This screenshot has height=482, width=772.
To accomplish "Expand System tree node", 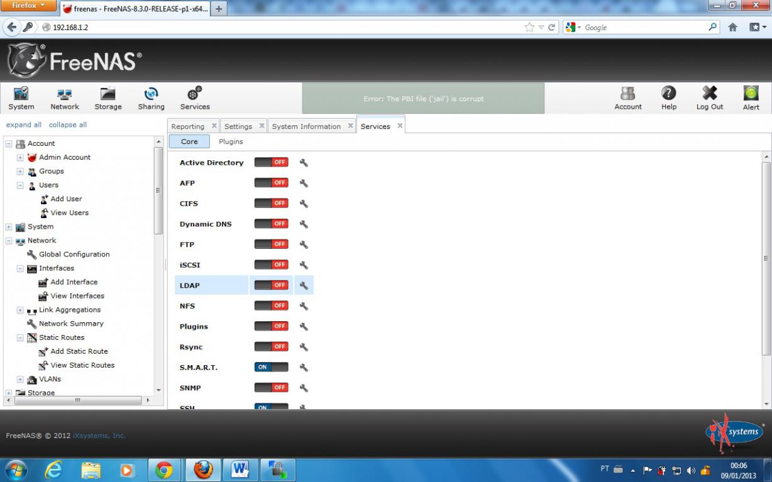I will [x=9, y=227].
